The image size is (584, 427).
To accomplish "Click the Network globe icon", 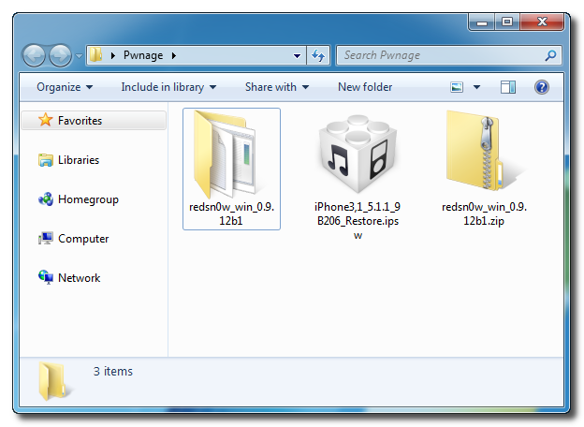I will [x=46, y=277].
